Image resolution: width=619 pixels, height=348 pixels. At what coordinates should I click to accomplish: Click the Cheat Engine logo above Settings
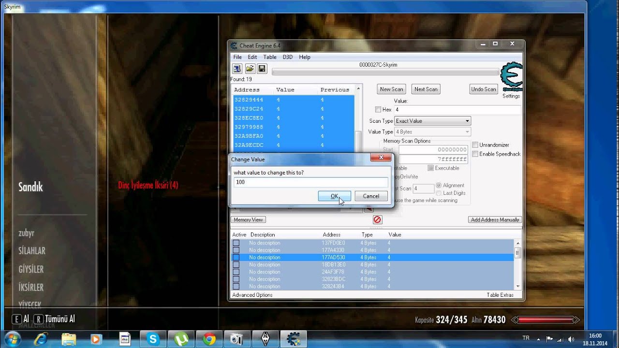click(x=511, y=76)
